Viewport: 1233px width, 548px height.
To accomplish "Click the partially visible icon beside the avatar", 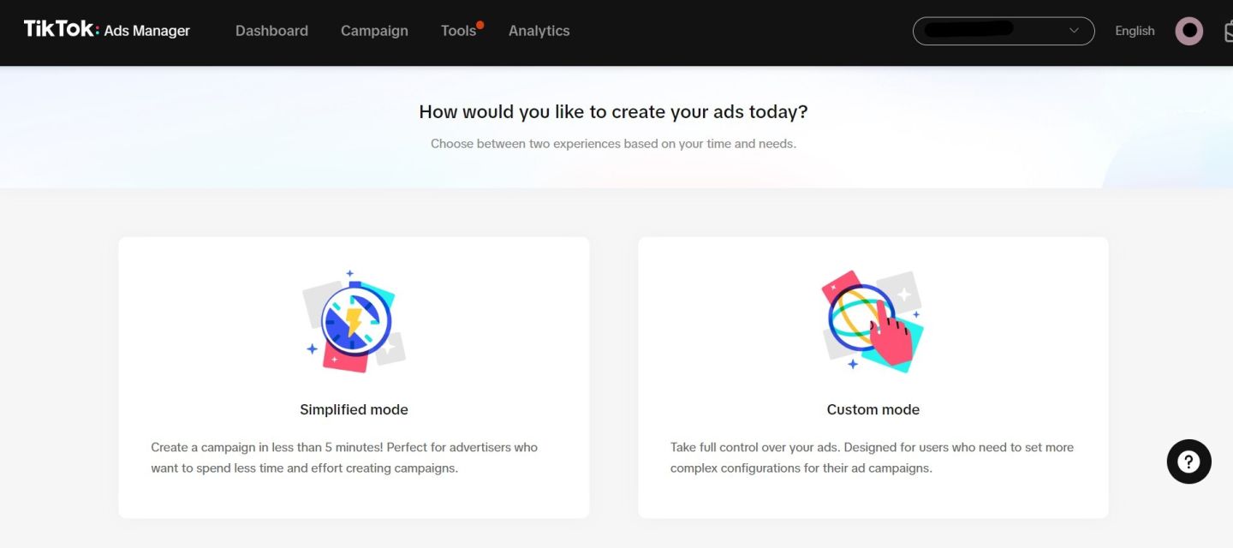I will click(1228, 33).
